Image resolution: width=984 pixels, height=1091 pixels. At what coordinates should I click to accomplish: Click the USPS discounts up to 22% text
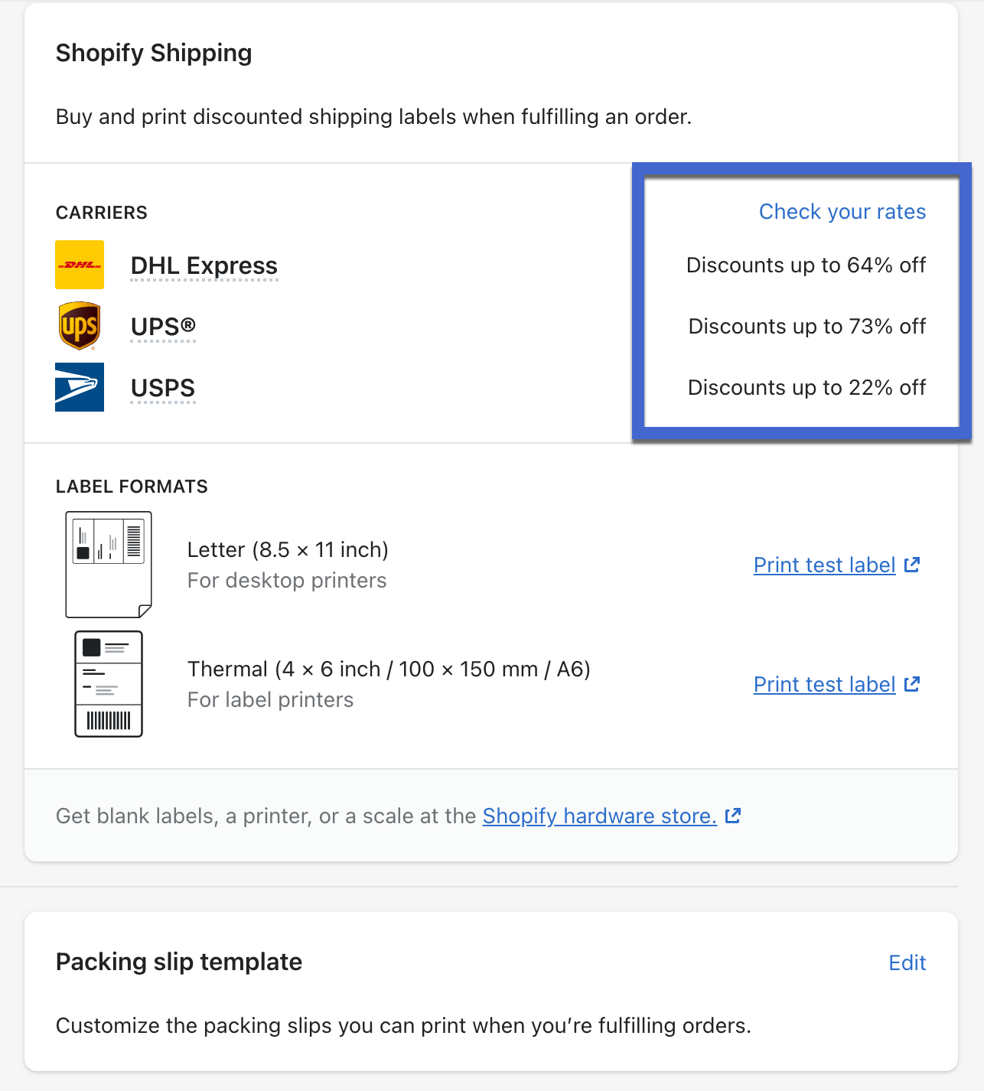(806, 388)
